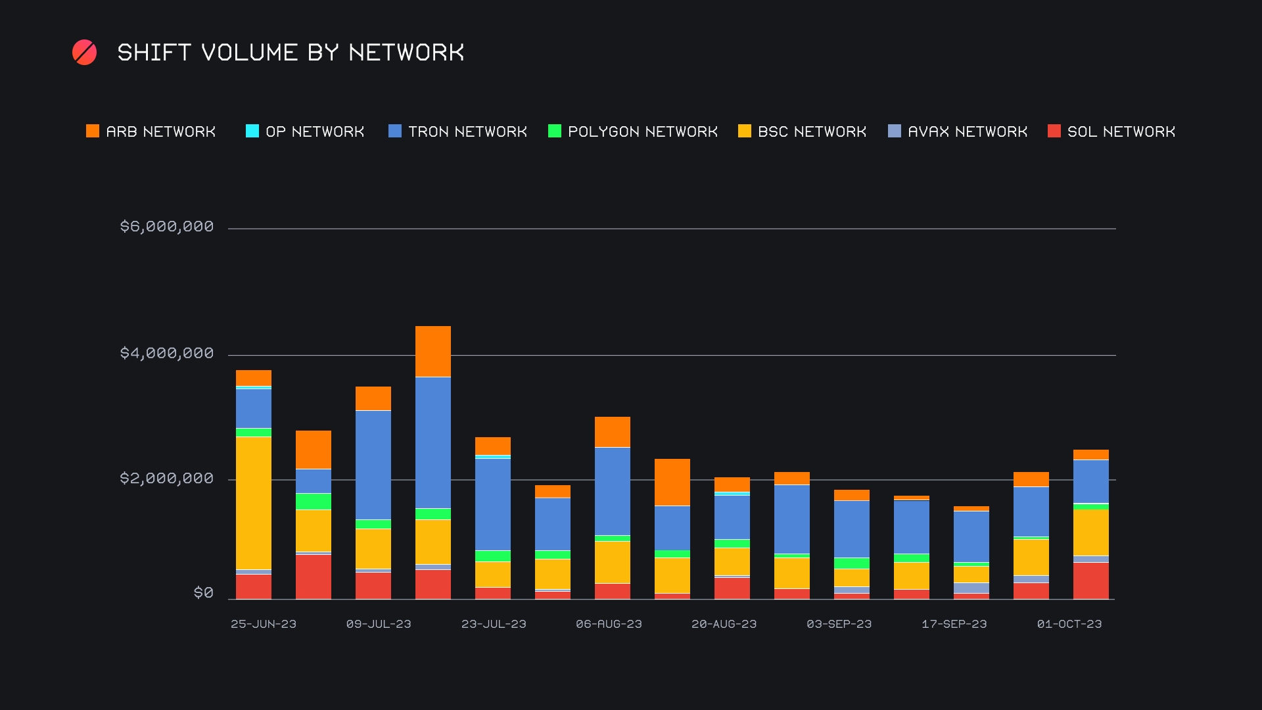Click the $4,000,000 y-axis label
The image size is (1262, 710).
pos(167,354)
